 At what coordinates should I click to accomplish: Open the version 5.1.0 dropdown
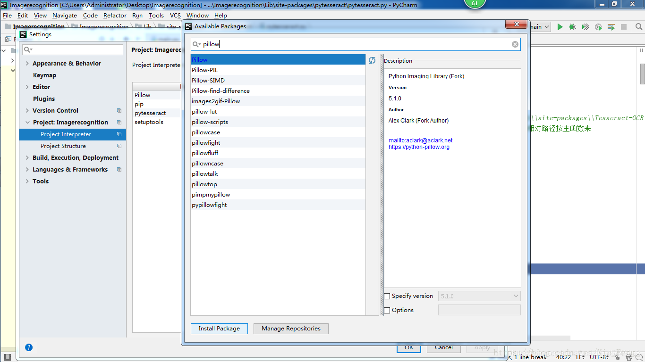pyautogui.click(x=479, y=296)
